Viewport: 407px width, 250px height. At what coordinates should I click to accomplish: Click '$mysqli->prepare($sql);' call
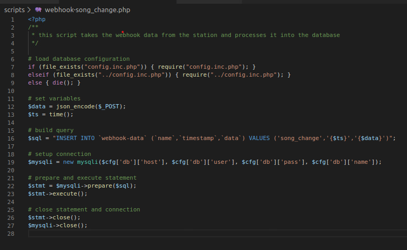tap(96, 186)
